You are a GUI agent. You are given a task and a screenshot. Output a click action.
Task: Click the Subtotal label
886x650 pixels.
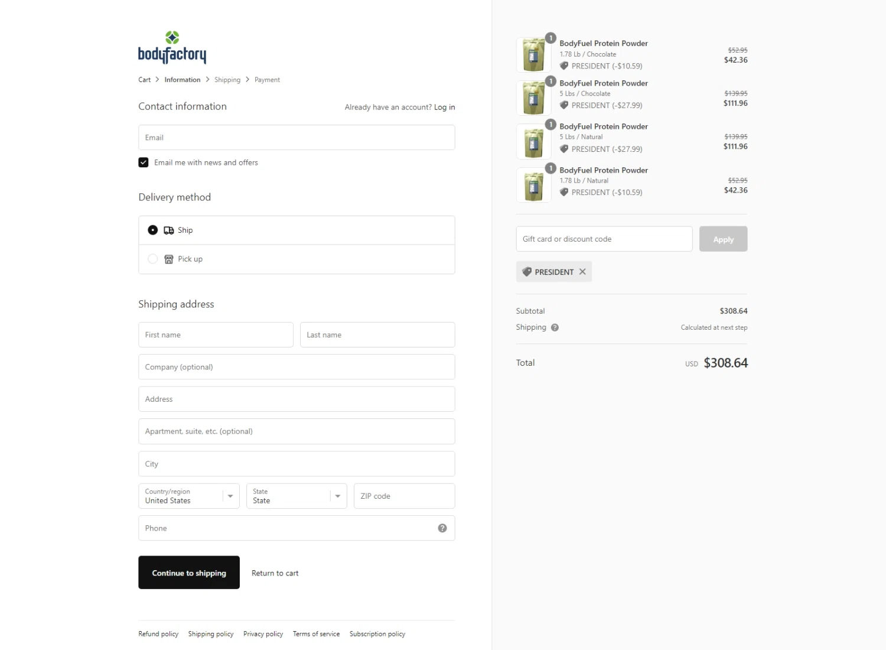pyautogui.click(x=530, y=311)
